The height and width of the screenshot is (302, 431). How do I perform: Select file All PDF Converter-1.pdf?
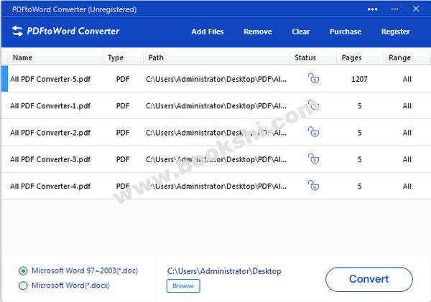(x=50, y=106)
